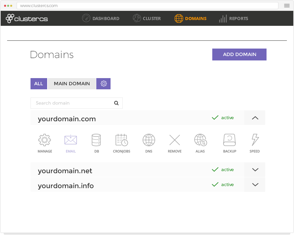The width and height of the screenshot is (294, 235).
Task: Click the Remove X icon
Action: (175, 140)
